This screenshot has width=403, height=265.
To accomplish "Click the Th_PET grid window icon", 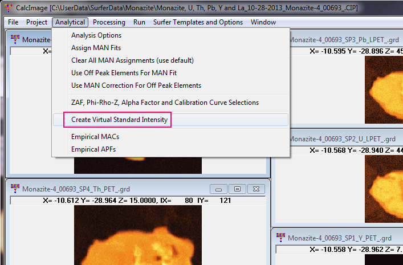I will (15, 189).
